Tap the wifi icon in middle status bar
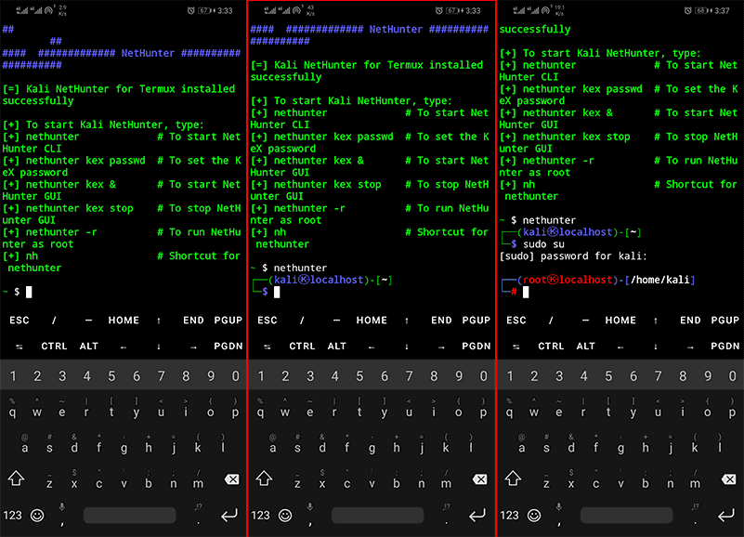This screenshot has height=537, width=744. click(297, 10)
